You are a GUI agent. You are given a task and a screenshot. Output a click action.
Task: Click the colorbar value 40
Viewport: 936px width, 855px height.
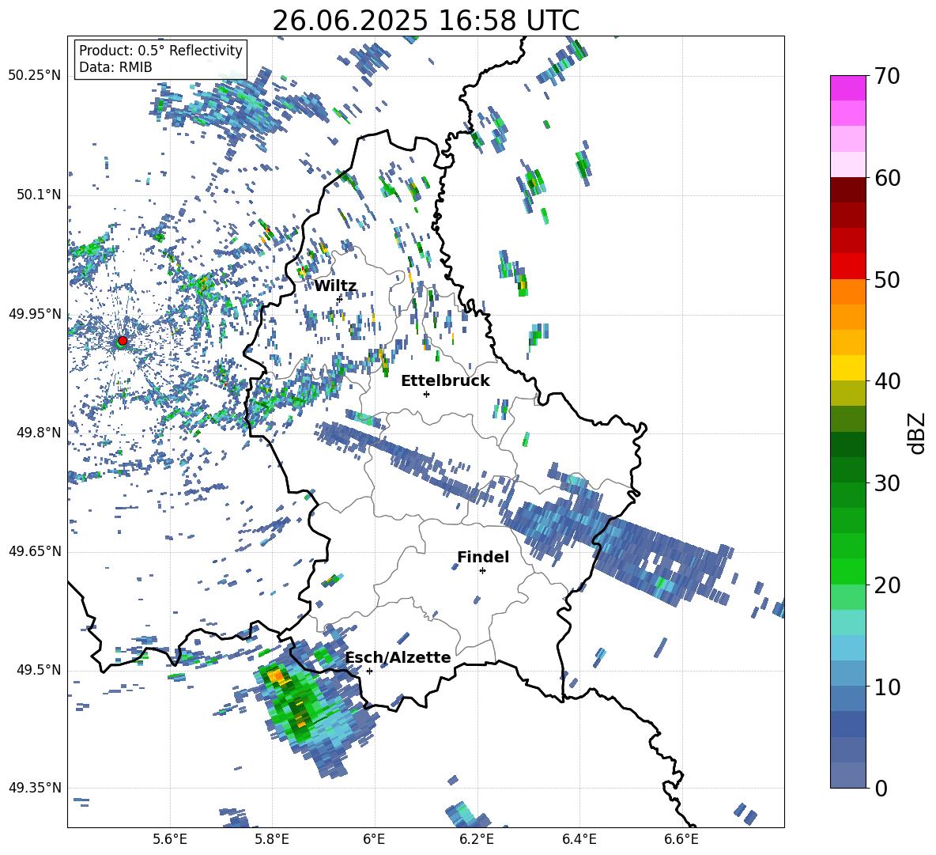[888, 381]
